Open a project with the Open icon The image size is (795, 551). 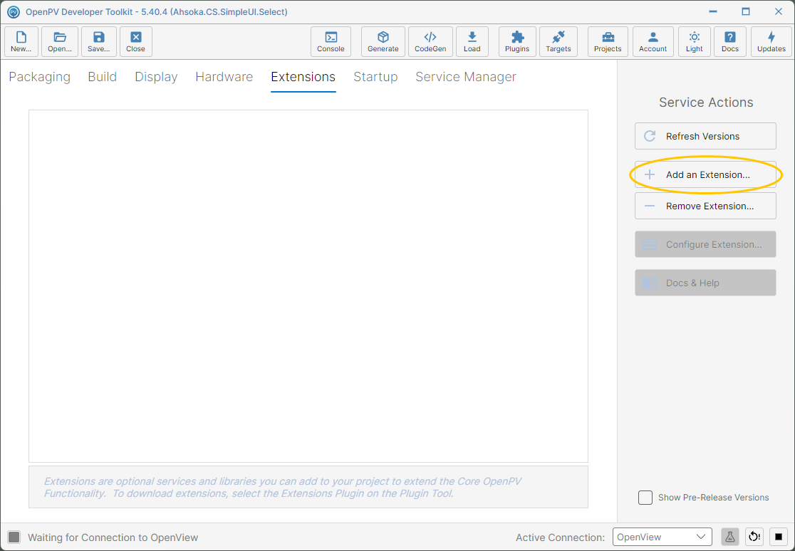pyautogui.click(x=60, y=41)
